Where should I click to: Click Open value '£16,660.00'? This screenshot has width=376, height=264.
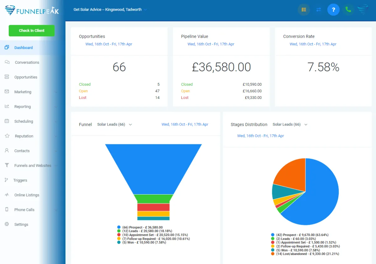click(x=252, y=91)
